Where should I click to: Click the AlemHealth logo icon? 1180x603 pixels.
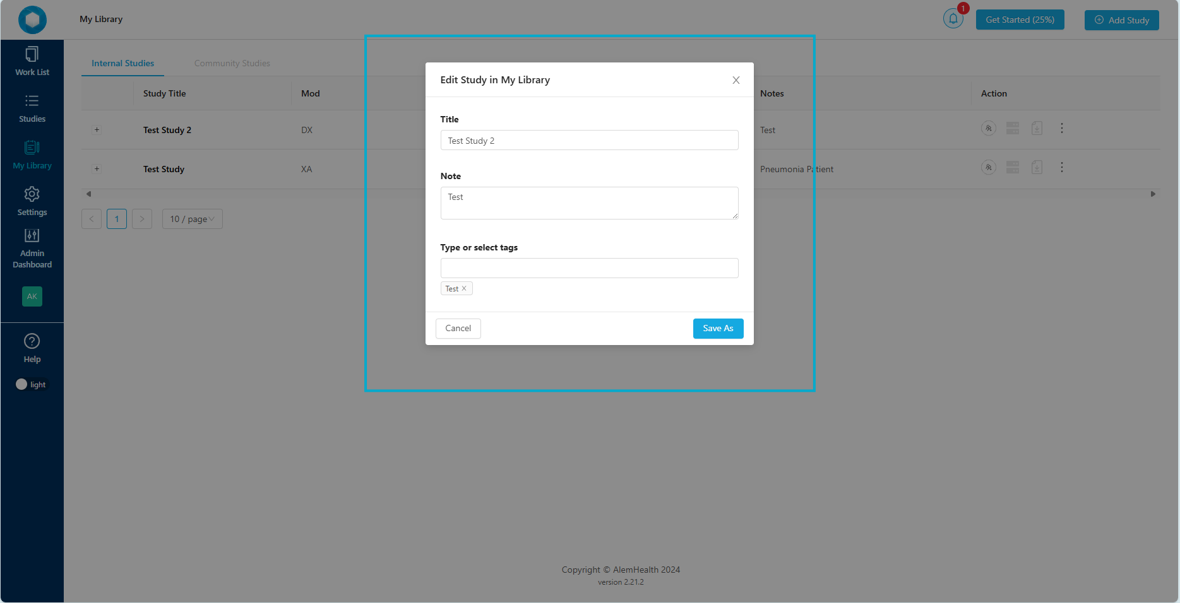point(32,20)
